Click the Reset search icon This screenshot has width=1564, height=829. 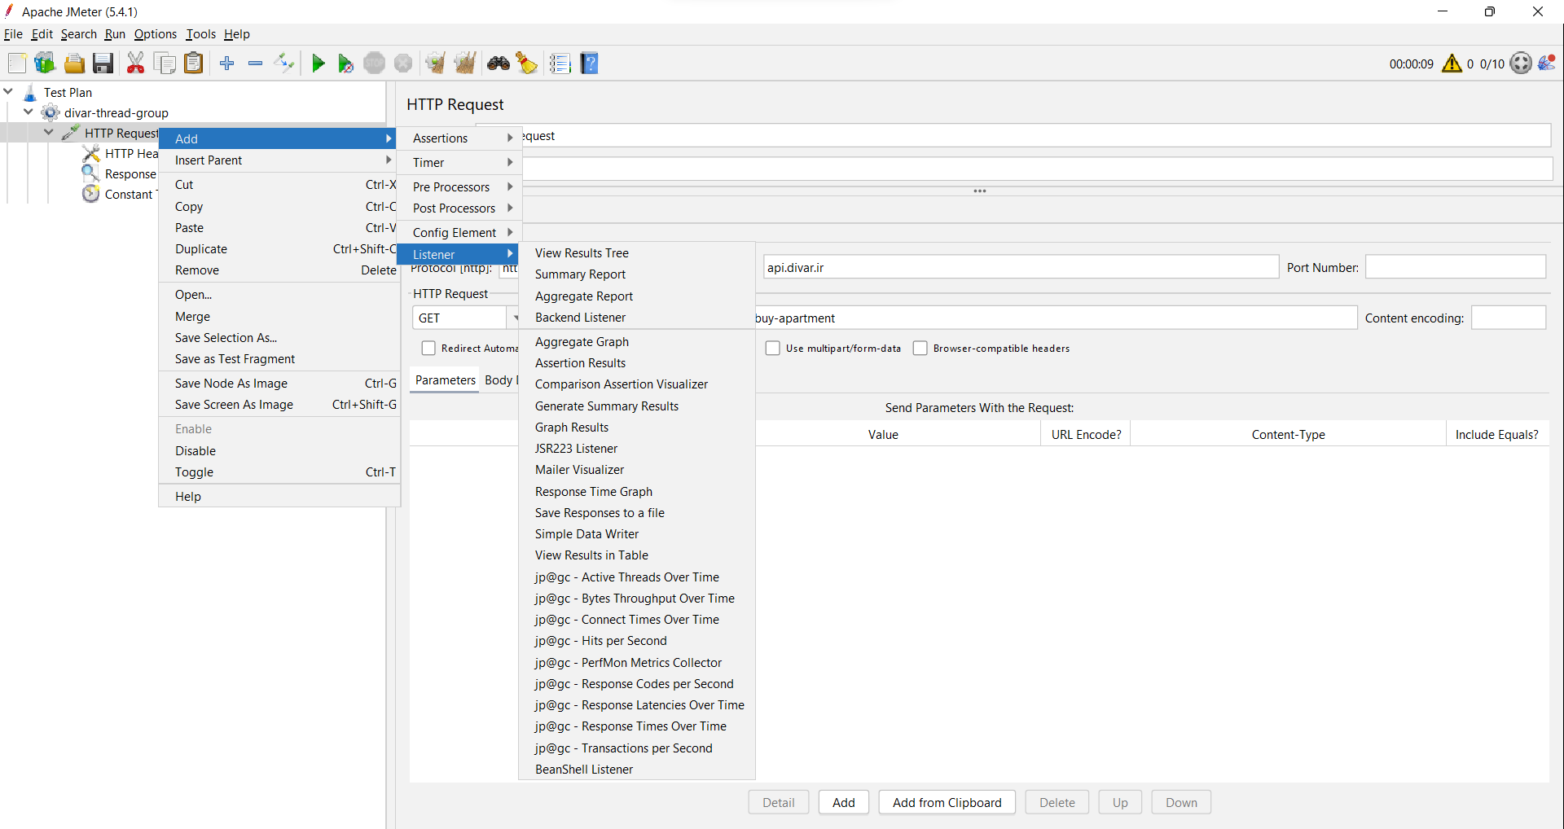[527, 63]
